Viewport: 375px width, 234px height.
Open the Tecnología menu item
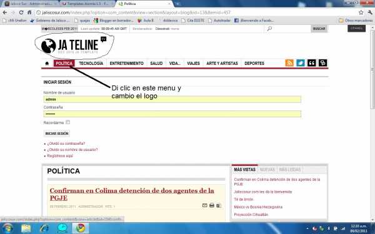[x=91, y=63]
